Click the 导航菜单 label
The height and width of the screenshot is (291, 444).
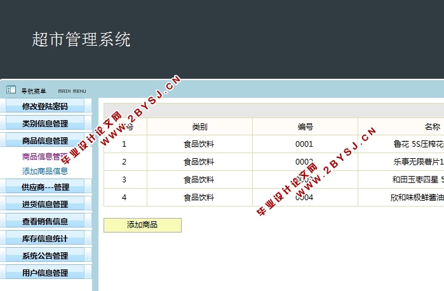(x=34, y=91)
